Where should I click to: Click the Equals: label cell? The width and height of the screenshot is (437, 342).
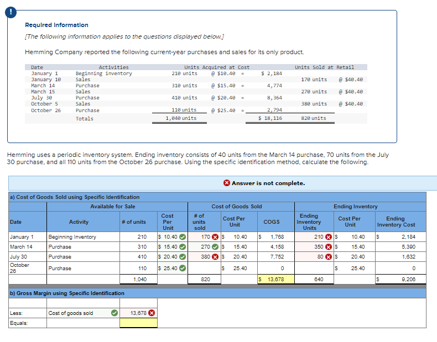[x=28, y=323]
